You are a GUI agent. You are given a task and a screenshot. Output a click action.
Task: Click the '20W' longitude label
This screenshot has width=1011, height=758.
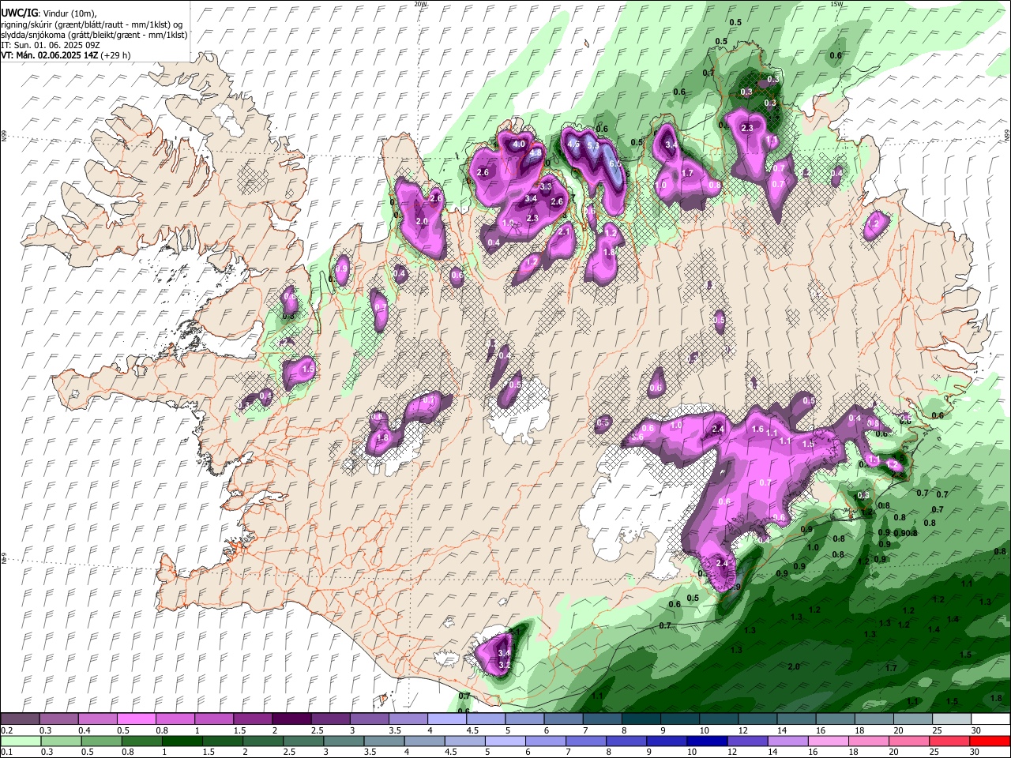(x=420, y=4)
